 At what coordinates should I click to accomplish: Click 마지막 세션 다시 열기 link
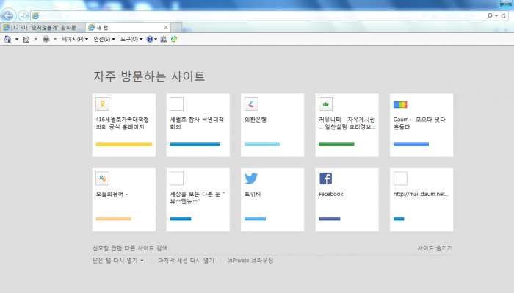coord(187,261)
